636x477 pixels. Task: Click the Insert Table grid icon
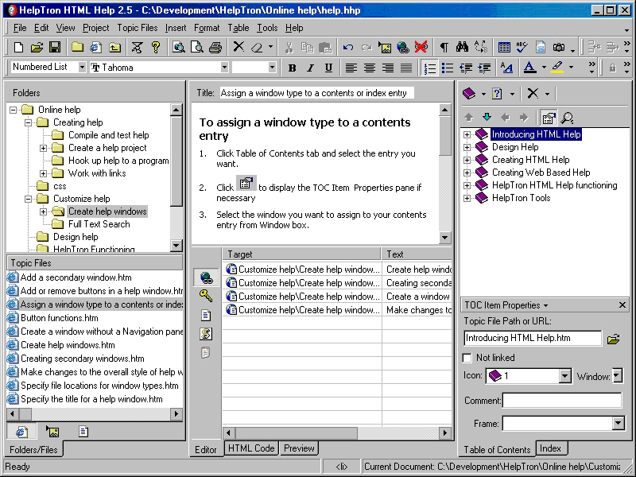pos(504,48)
